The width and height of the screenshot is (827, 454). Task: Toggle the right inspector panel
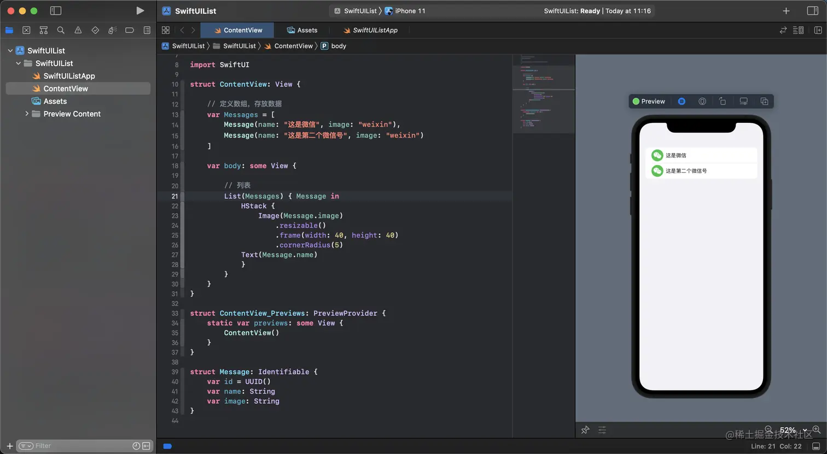pos(812,11)
